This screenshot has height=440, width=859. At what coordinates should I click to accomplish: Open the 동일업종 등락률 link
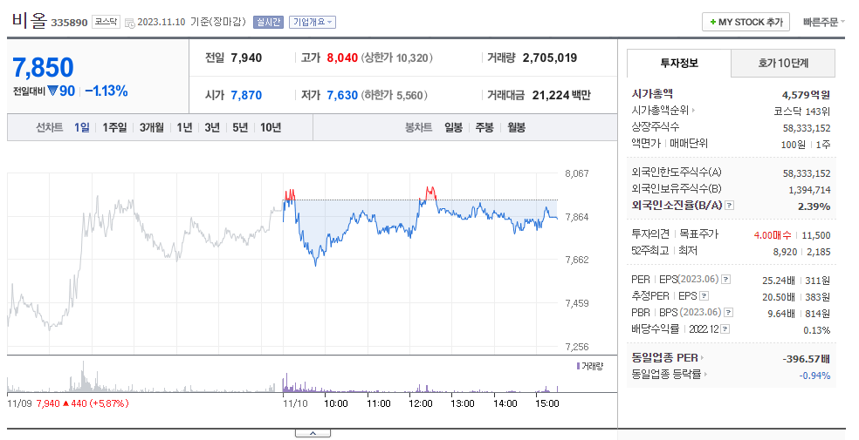pos(666,375)
